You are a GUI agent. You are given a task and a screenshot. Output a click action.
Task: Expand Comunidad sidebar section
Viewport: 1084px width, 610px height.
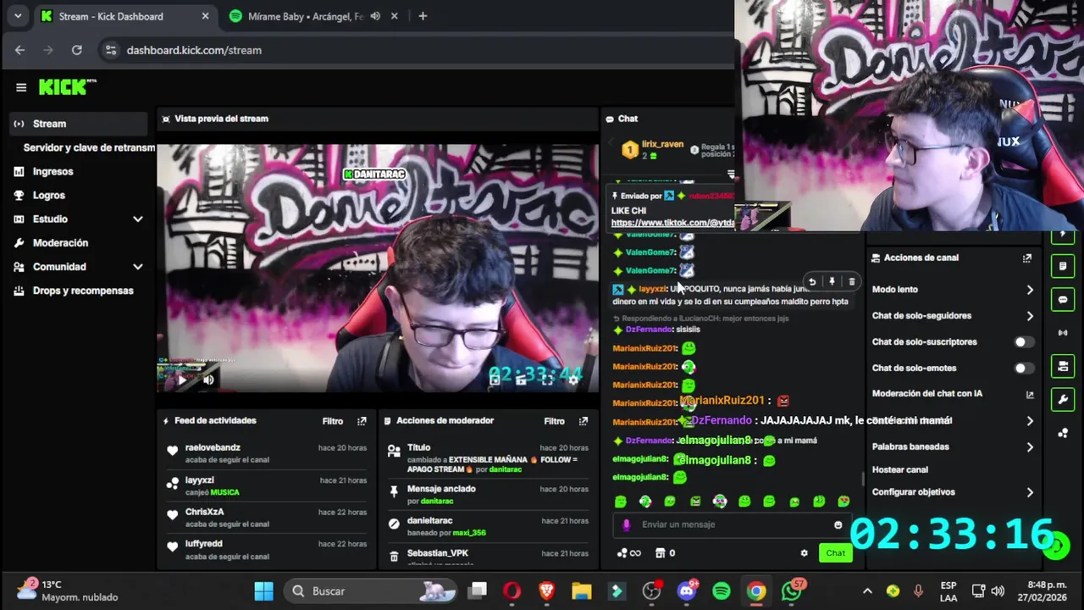pyautogui.click(x=138, y=267)
